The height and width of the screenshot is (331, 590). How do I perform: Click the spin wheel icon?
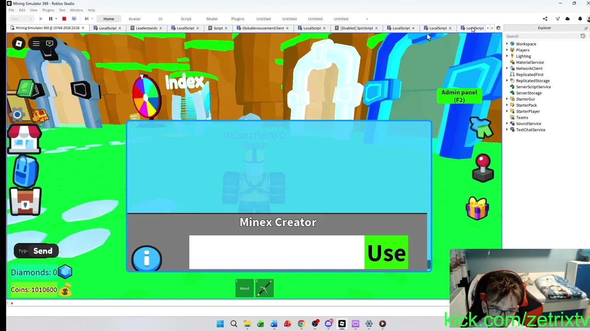pos(147,96)
